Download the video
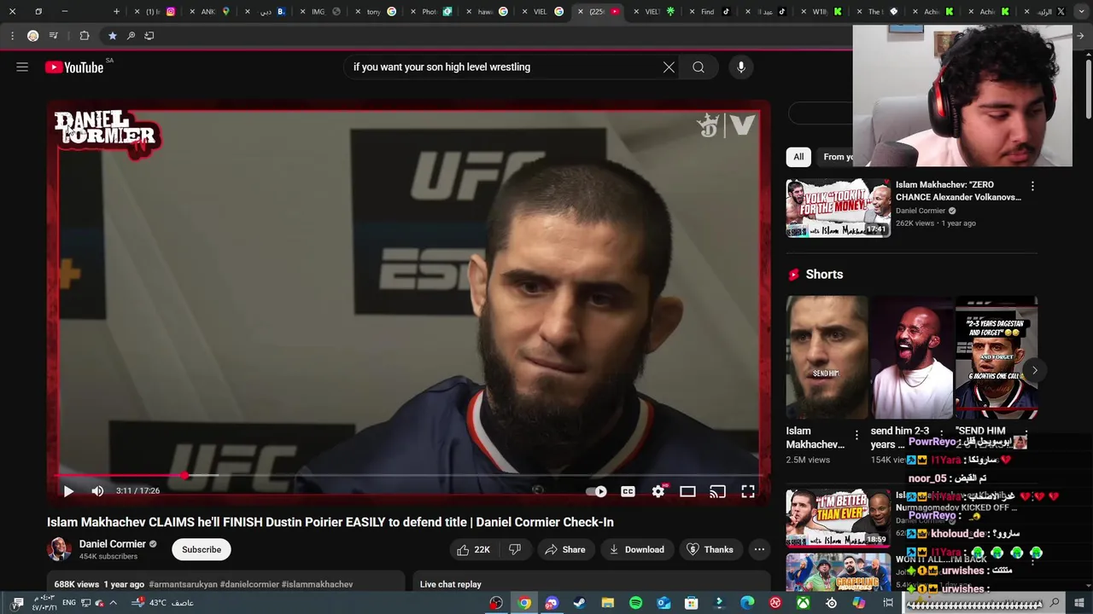Screen dimensions: 1093x614 click(636, 550)
